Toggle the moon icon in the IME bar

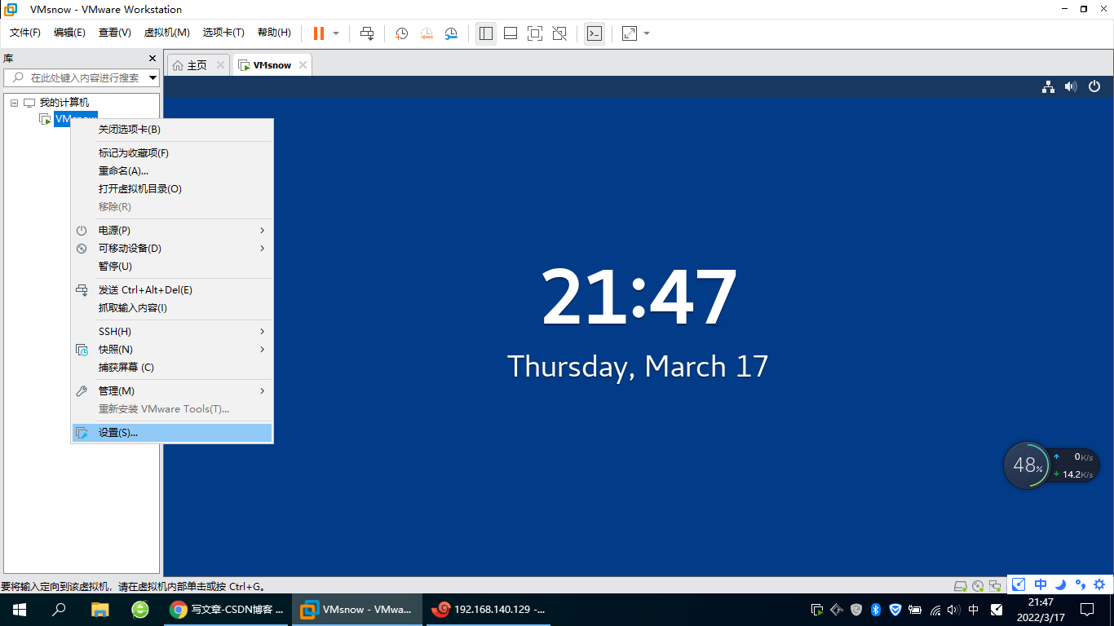[1061, 584]
